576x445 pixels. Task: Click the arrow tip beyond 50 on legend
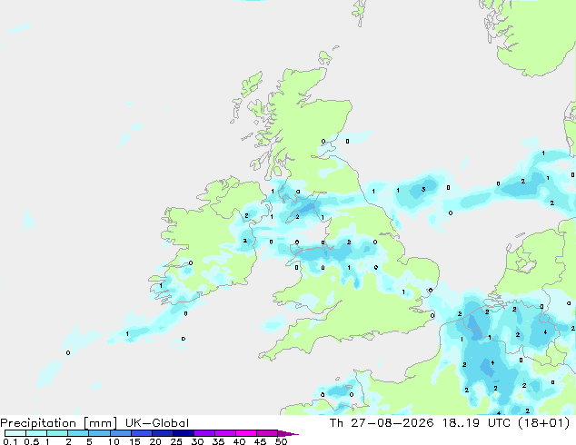click(288, 433)
